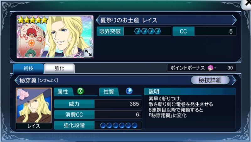
Task: Open the 秘技詳細 details button
Action: [x=210, y=80]
